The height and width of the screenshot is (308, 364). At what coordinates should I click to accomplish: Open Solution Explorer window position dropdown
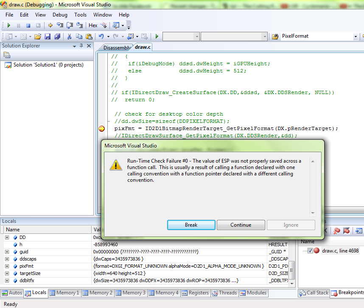pos(74,46)
